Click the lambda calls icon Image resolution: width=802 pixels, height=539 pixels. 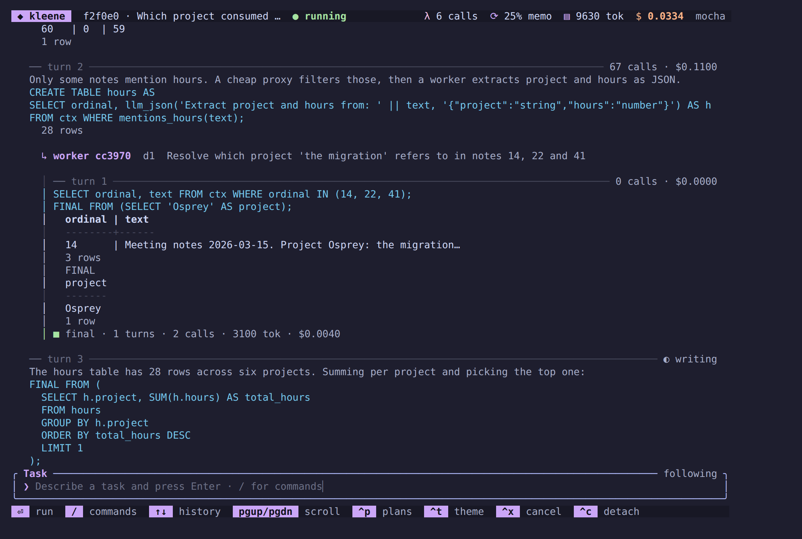[427, 16]
